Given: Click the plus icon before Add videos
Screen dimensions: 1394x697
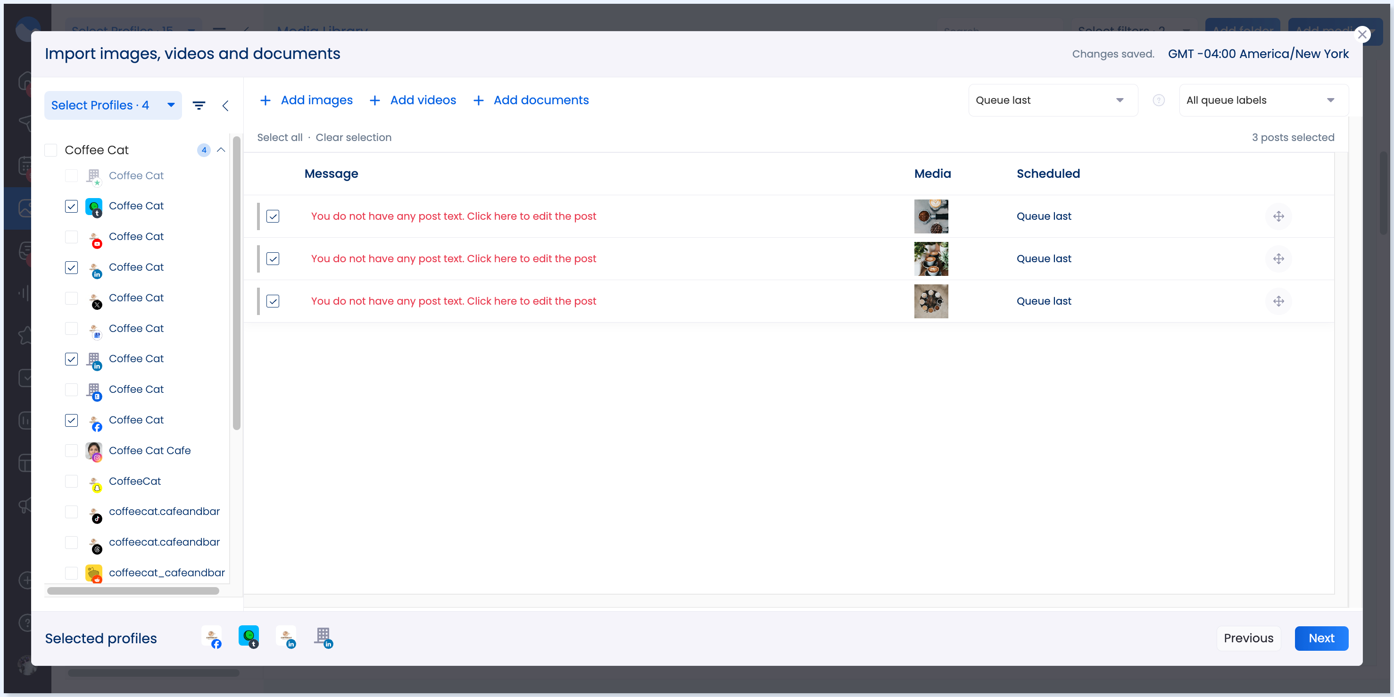Looking at the screenshot, I should [x=374, y=100].
